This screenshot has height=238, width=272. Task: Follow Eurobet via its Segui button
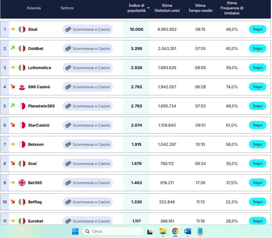258,221
